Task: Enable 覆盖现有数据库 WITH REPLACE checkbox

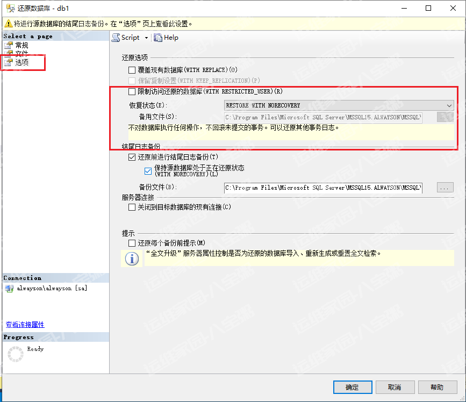Action: click(132, 70)
